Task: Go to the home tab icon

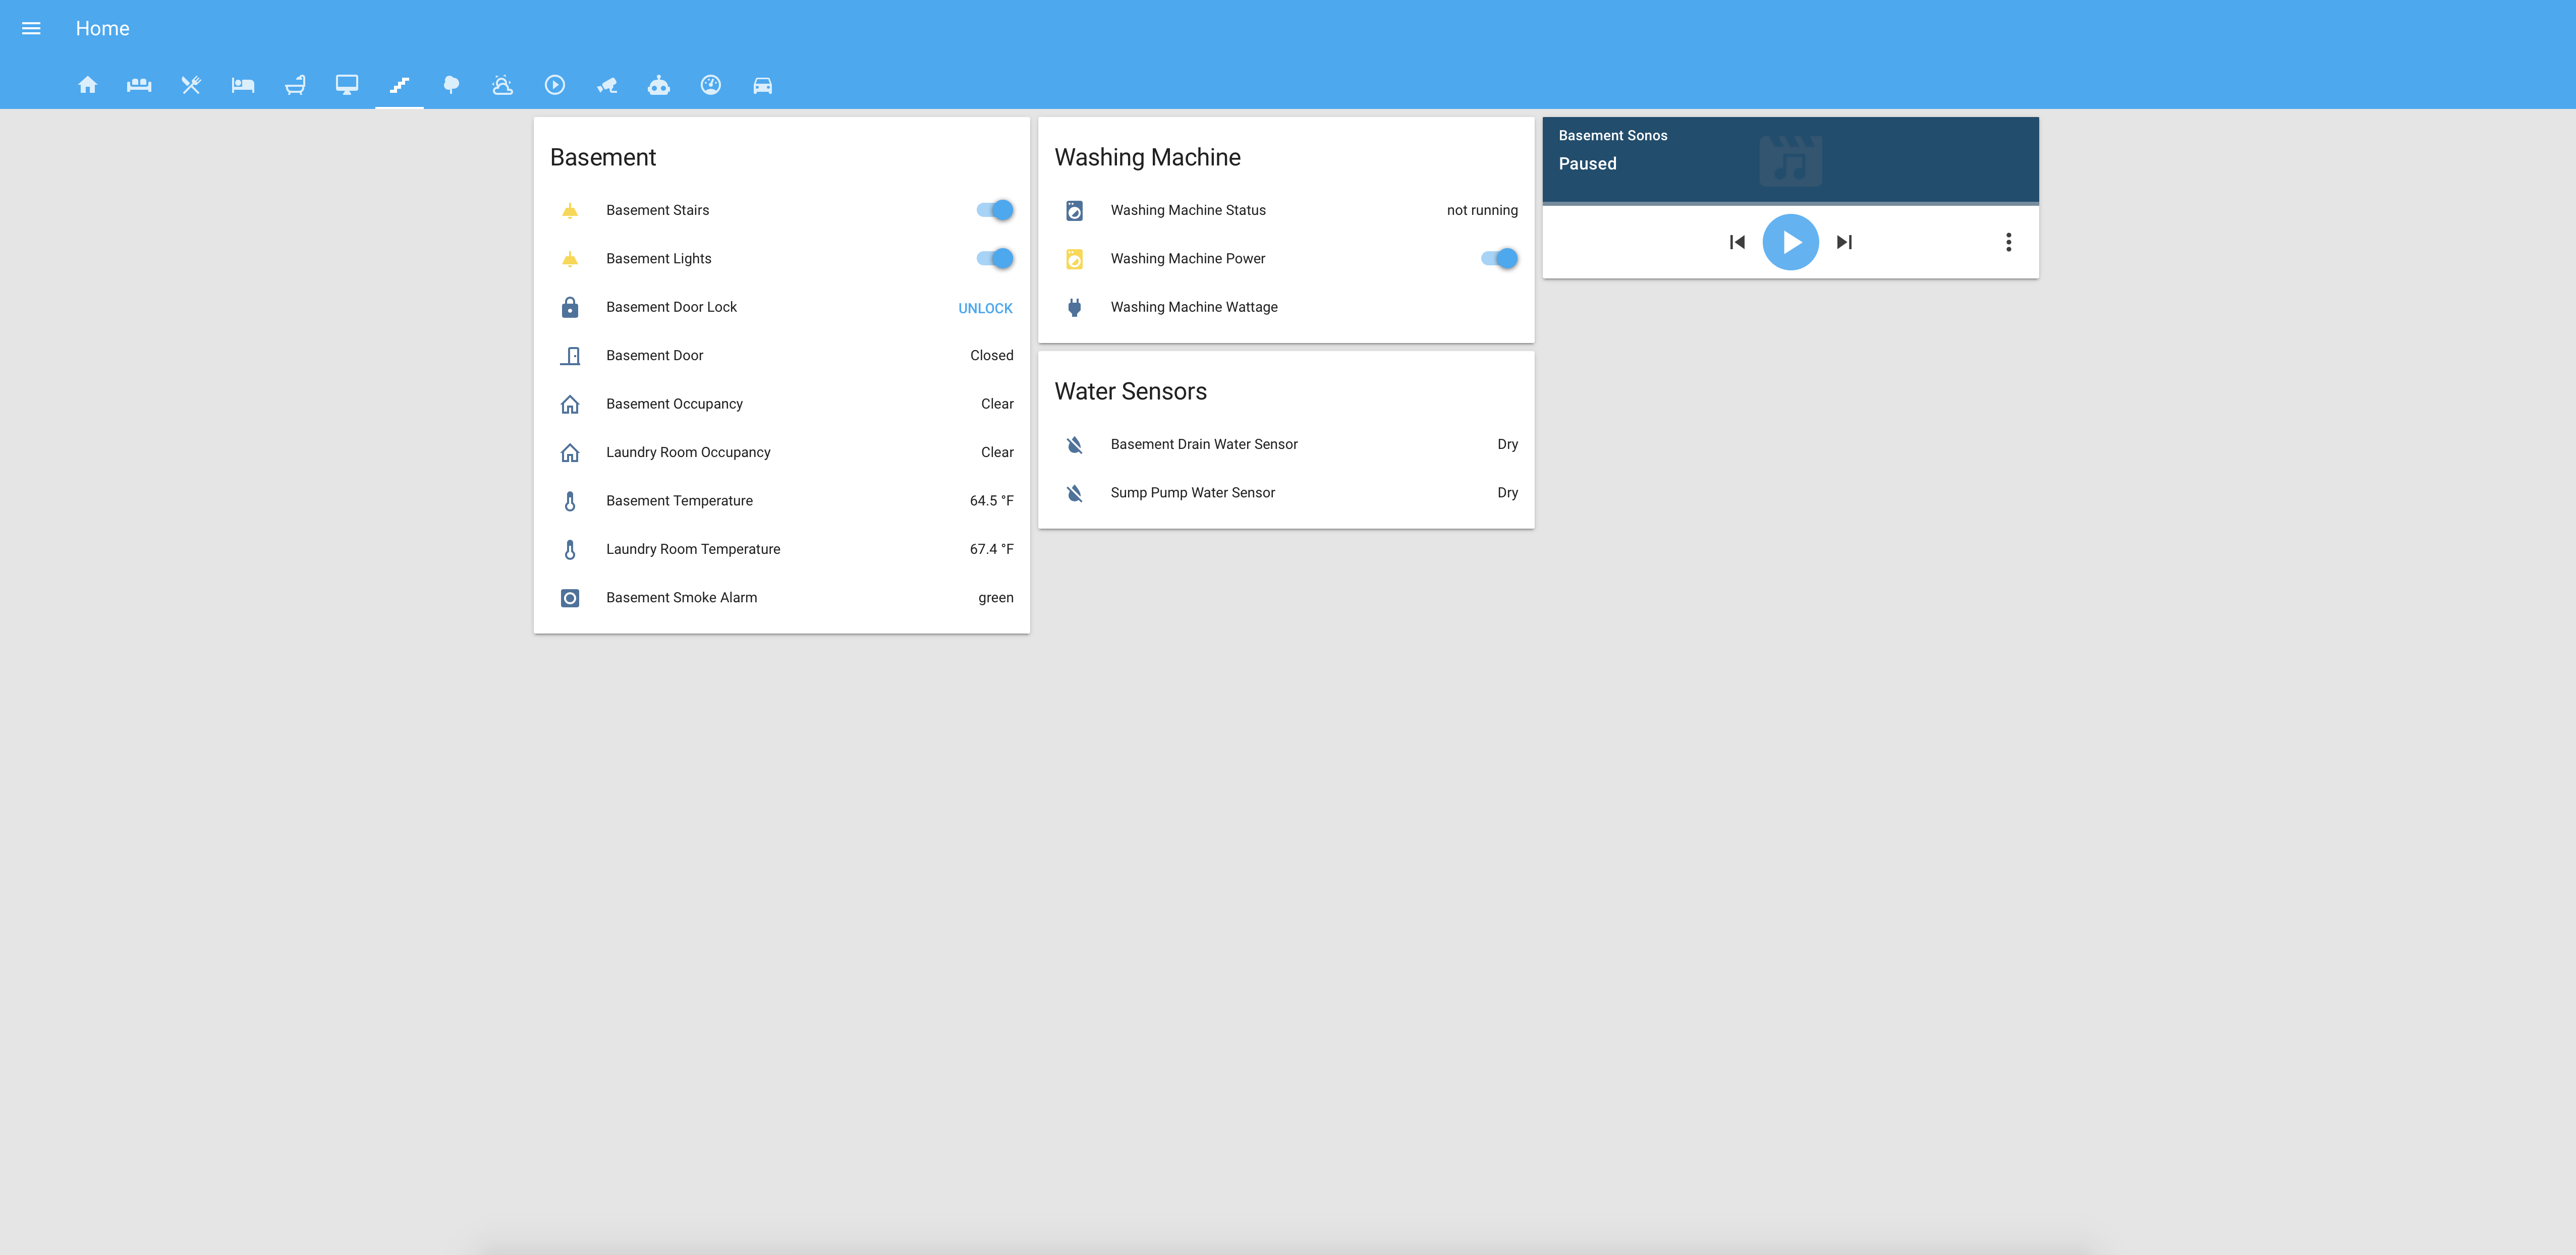Action: (x=88, y=85)
